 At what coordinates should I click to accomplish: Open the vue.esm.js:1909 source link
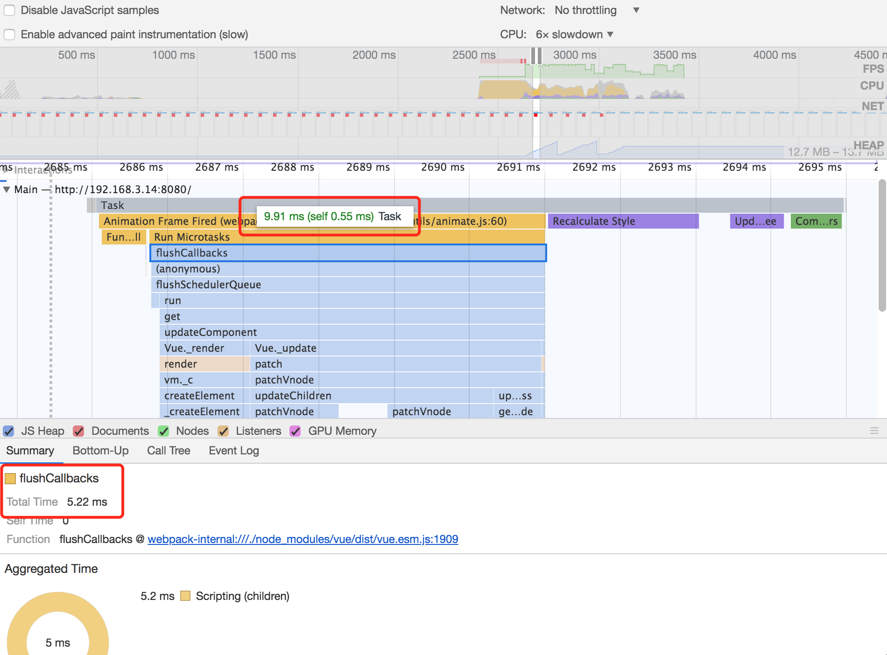[303, 539]
